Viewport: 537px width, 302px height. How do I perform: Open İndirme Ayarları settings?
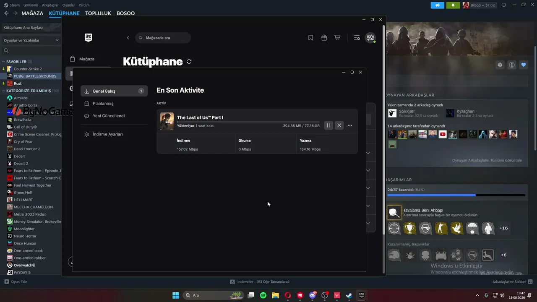(114, 134)
